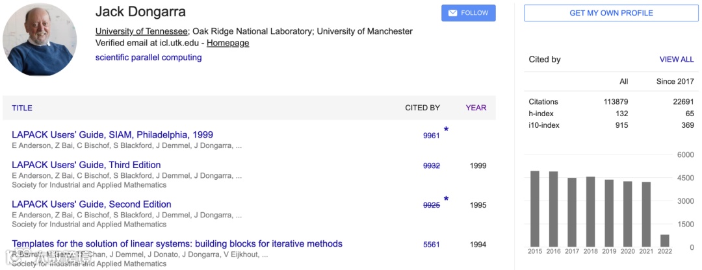Sort publications by the Year column

tap(476, 108)
